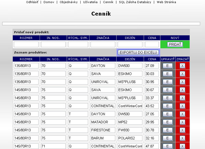This screenshot has width=205, height=149.
Task: Click the Zoznam produktov label
Action: click(30, 52)
